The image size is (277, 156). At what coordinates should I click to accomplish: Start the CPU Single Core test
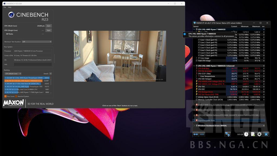[x=48, y=30]
